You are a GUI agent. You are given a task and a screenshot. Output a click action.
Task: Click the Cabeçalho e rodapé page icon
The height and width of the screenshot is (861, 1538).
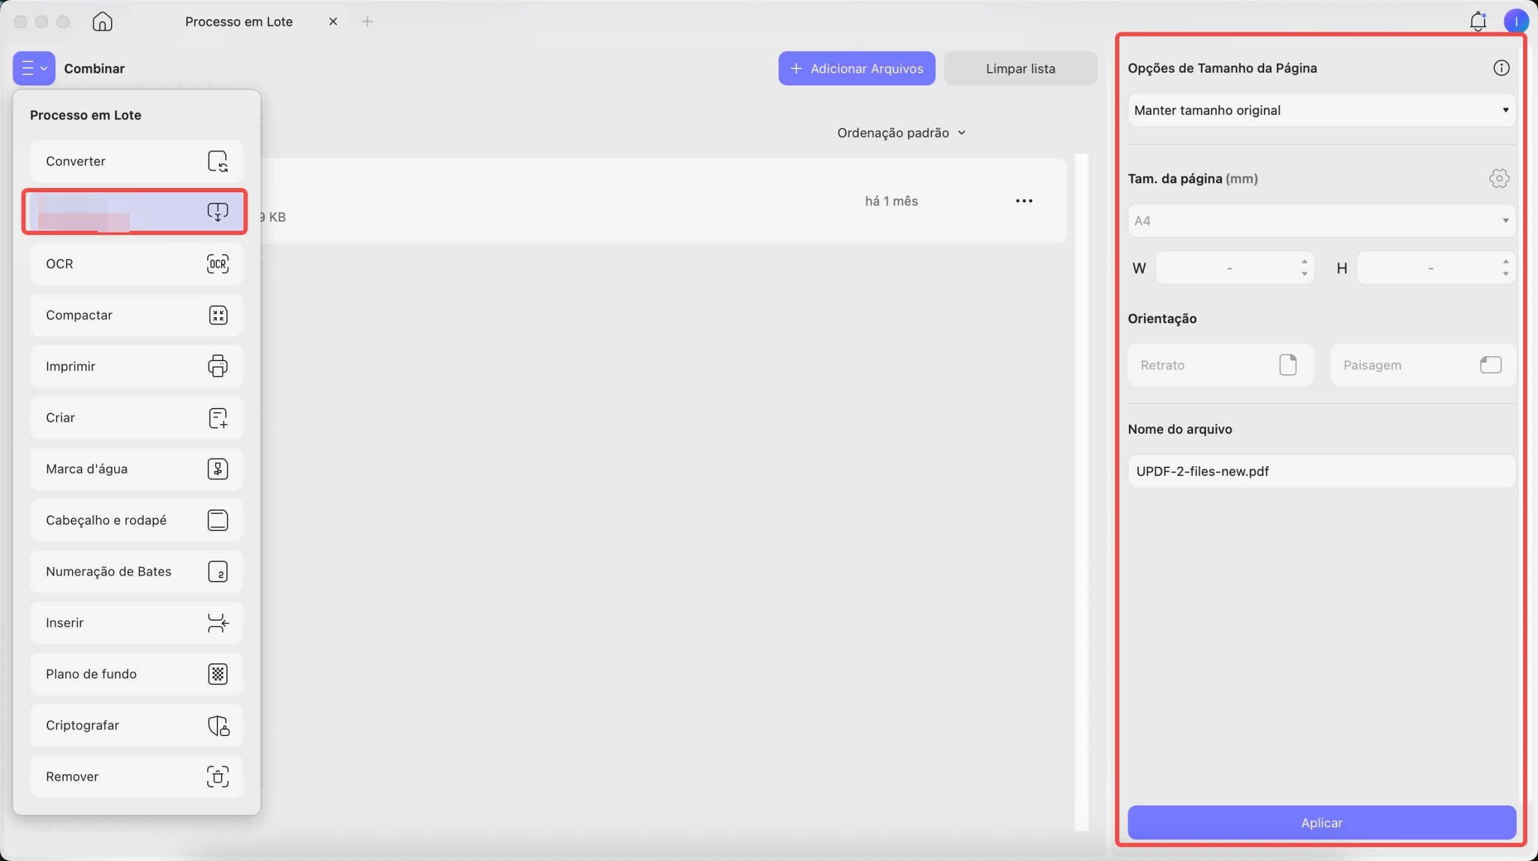217,520
